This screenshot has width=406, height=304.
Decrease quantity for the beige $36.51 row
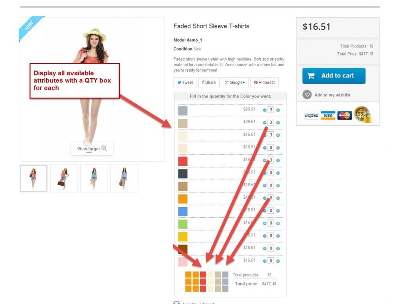(265, 122)
